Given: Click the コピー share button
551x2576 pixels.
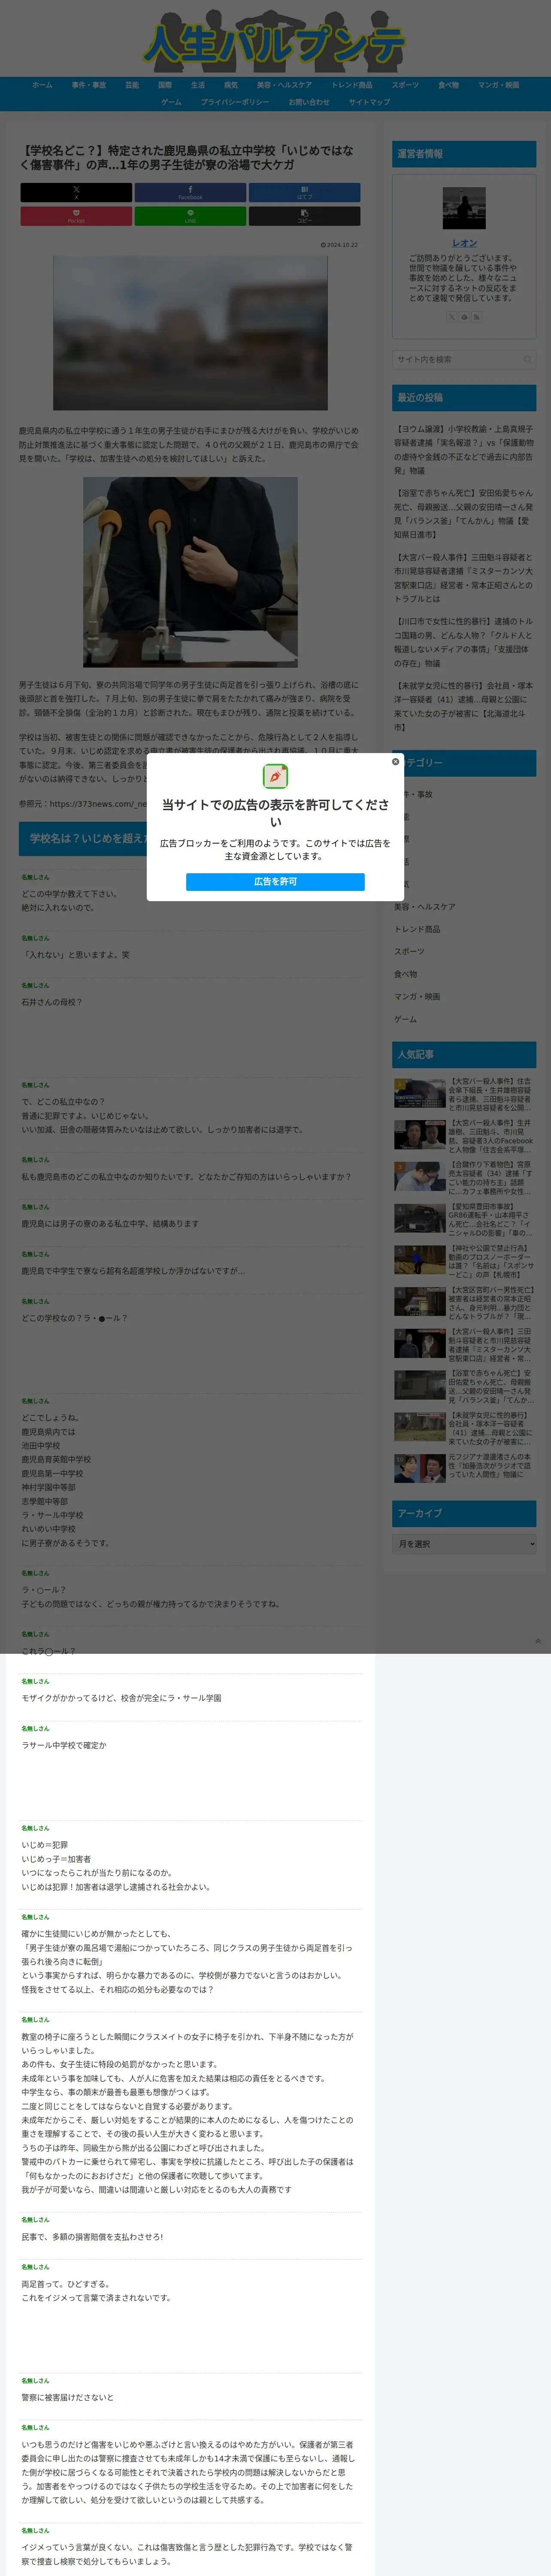Looking at the screenshot, I should (304, 216).
